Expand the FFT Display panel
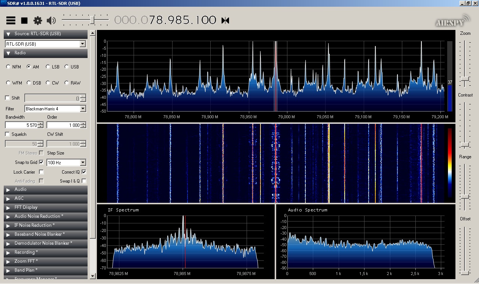Viewport: 479px width, 284px height. point(46,208)
